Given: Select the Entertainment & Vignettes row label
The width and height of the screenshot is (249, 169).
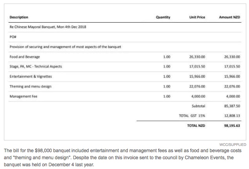Looking at the screenshot, I should tap(30, 76).
